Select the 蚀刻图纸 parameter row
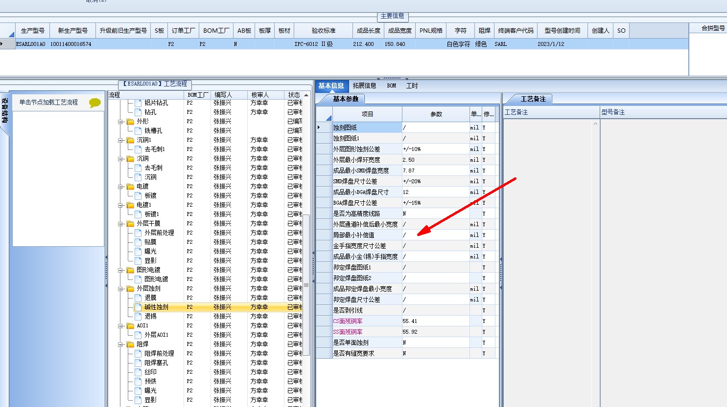Image resolution: width=727 pixels, height=407 pixels. (408, 128)
